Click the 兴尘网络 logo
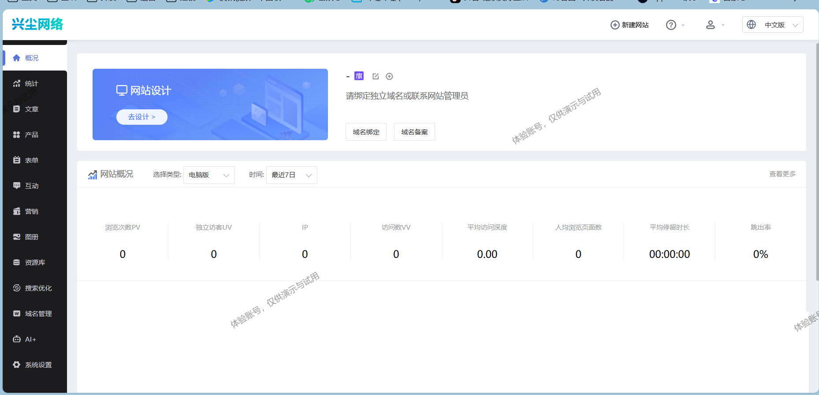The height and width of the screenshot is (395, 819). point(37,24)
